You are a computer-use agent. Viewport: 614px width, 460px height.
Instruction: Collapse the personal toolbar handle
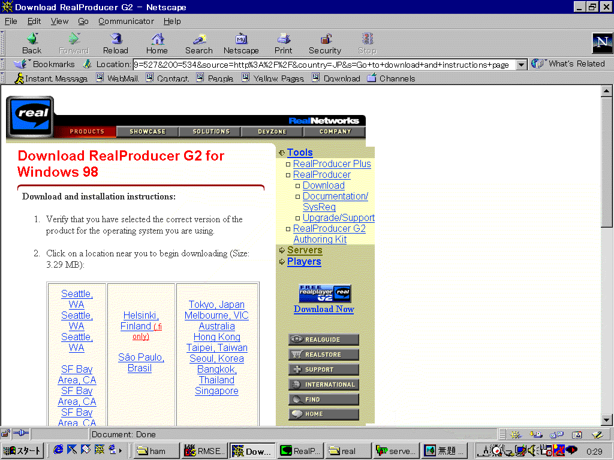2,78
